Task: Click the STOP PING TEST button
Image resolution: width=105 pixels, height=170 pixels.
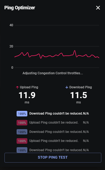Action: [x=53, y=158]
